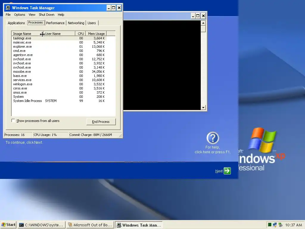The width and height of the screenshot is (305, 229).
Task: Close the console window
Action: (x=203, y=16)
